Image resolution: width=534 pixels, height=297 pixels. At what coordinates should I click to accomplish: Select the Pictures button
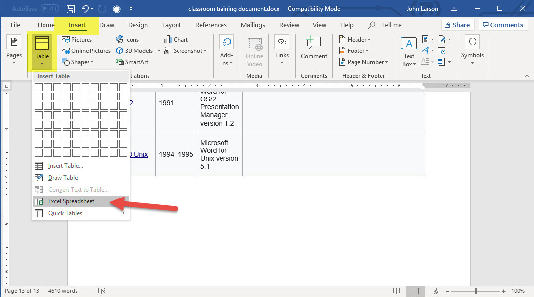point(77,40)
